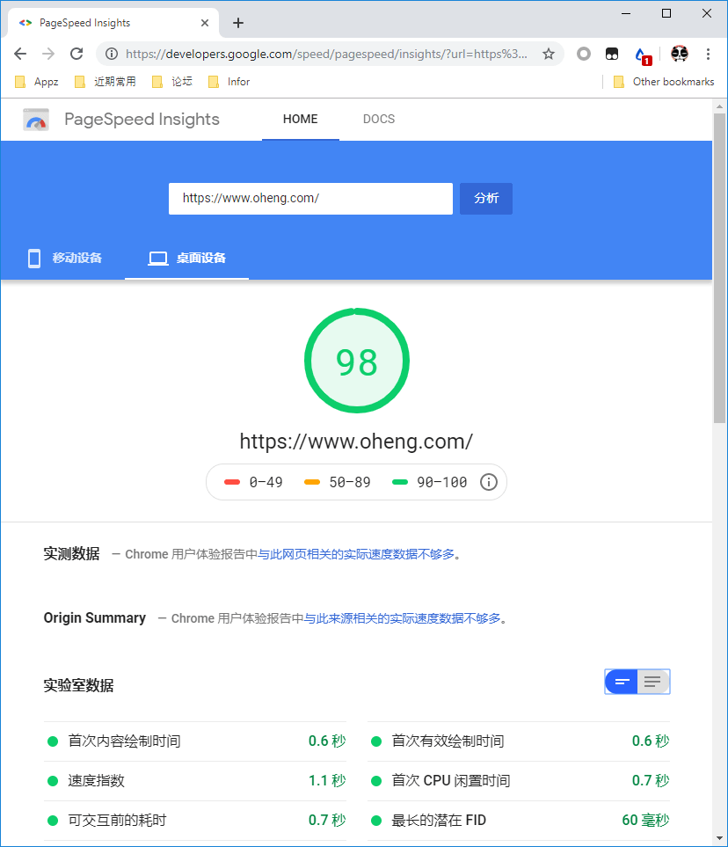Open the Other bookmarks folder
This screenshot has width=728, height=847.
(665, 82)
